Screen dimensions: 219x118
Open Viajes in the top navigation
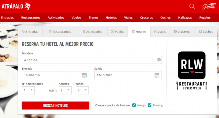[128, 18]
